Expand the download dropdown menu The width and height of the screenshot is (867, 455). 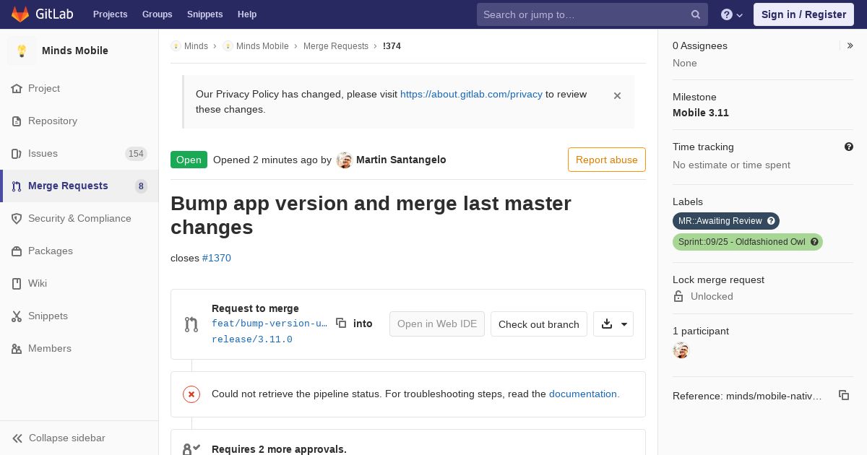point(613,324)
